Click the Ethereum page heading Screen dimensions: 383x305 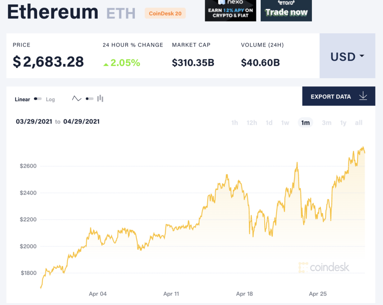52,12
